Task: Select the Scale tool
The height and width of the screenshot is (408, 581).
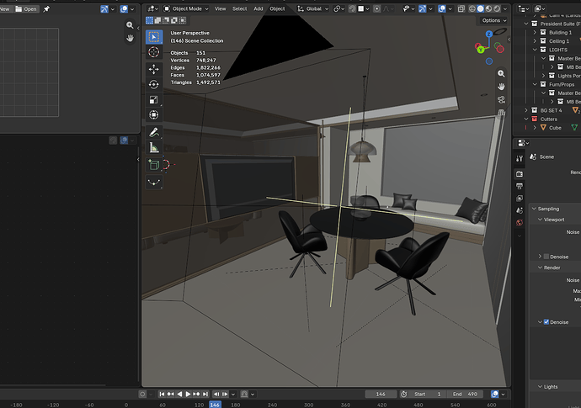Action: pyautogui.click(x=154, y=99)
